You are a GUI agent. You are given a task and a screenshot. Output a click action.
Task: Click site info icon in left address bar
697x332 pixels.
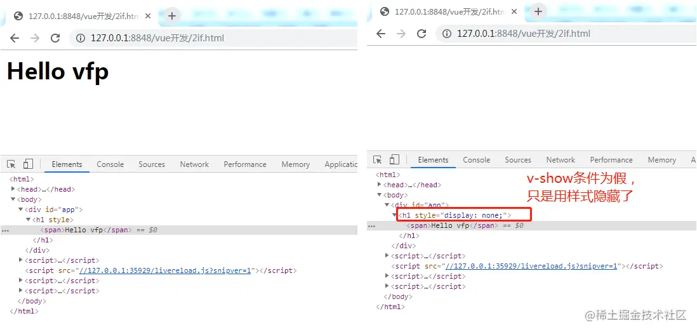pos(81,38)
